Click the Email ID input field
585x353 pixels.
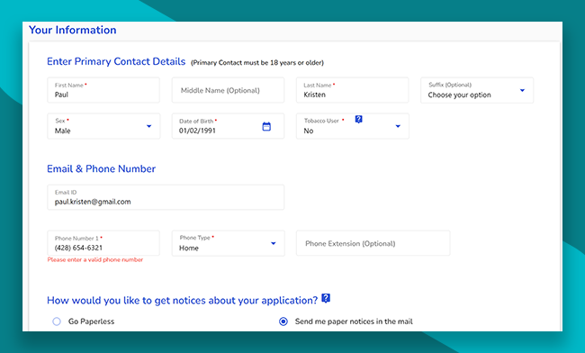coord(166,197)
